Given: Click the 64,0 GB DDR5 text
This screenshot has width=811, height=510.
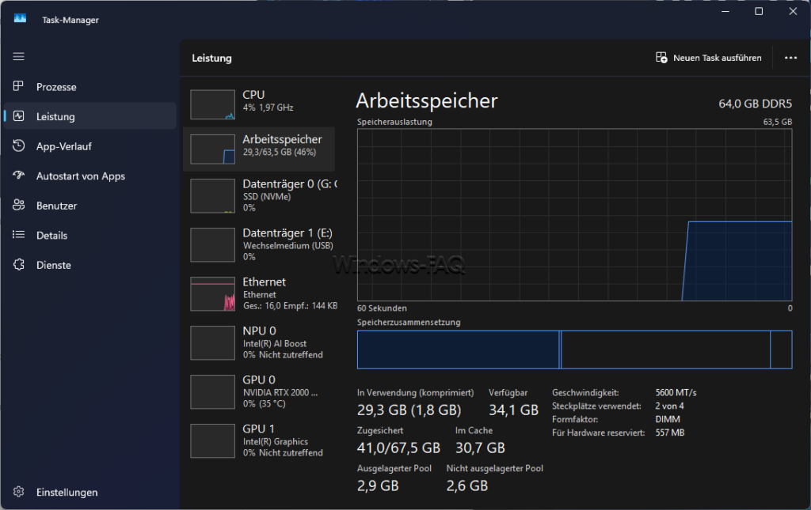Looking at the screenshot, I should point(755,104).
